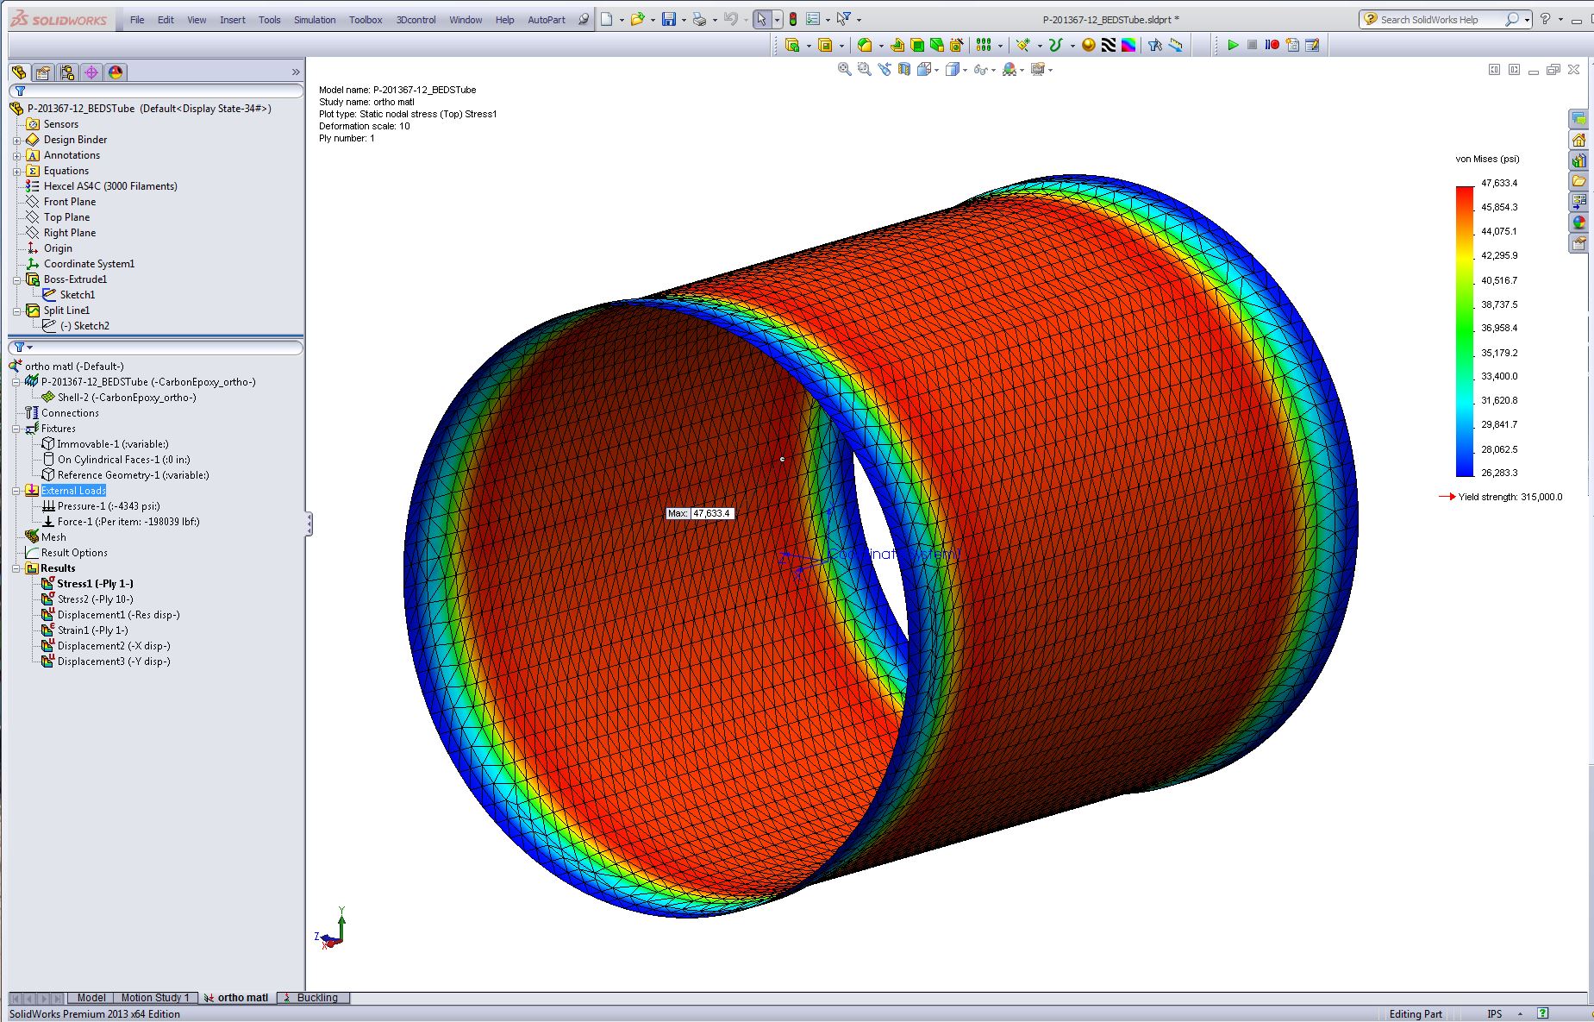Viewport: 1594px width, 1022px height.
Task: Switch to the Motion Study 1 tab
Action: (x=154, y=998)
